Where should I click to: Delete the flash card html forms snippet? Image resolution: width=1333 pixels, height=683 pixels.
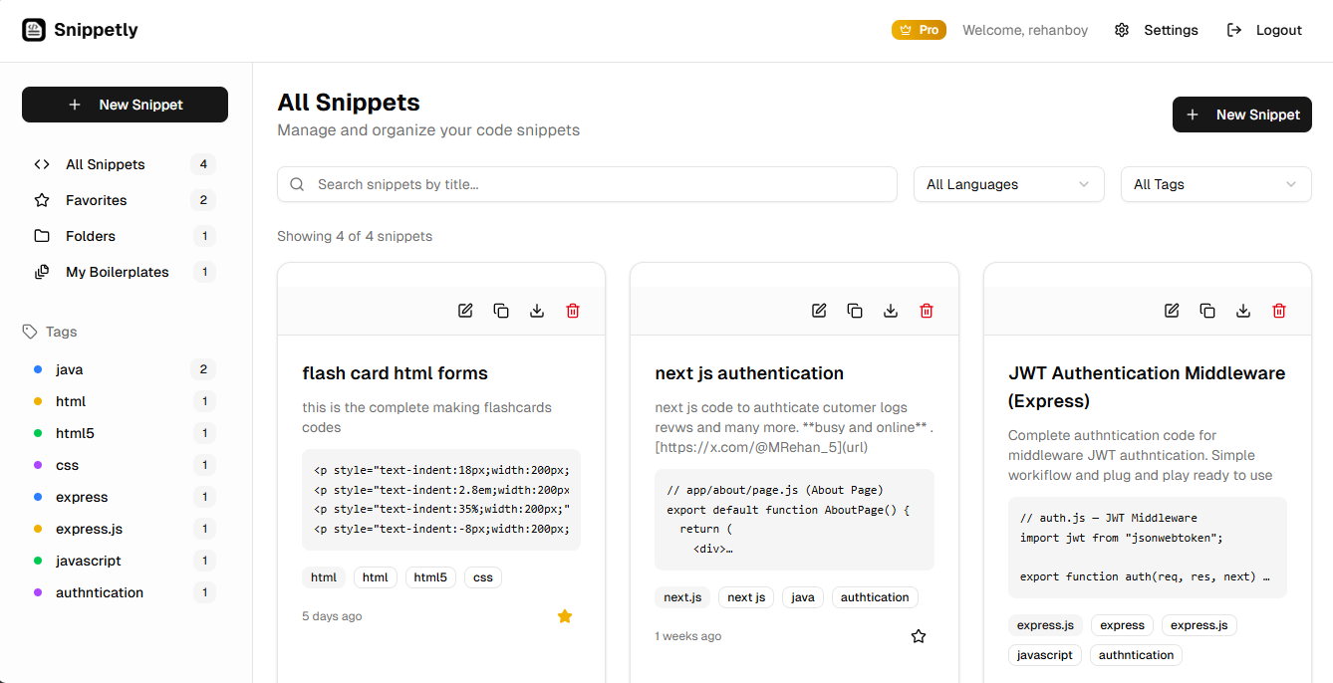pyautogui.click(x=573, y=310)
